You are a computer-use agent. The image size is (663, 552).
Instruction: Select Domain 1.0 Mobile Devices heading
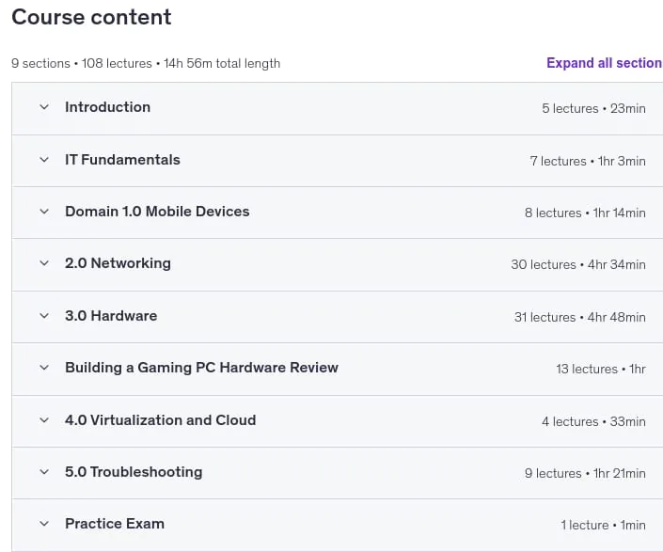coord(157,212)
